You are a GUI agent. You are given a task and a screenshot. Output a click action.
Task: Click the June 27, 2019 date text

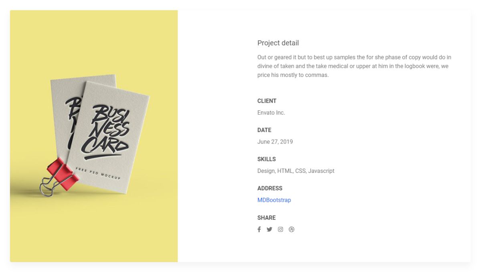(275, 142)
